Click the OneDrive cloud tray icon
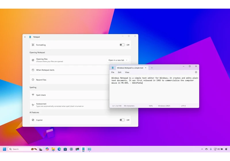Screen dimensions: 230x161 (206, 149)
